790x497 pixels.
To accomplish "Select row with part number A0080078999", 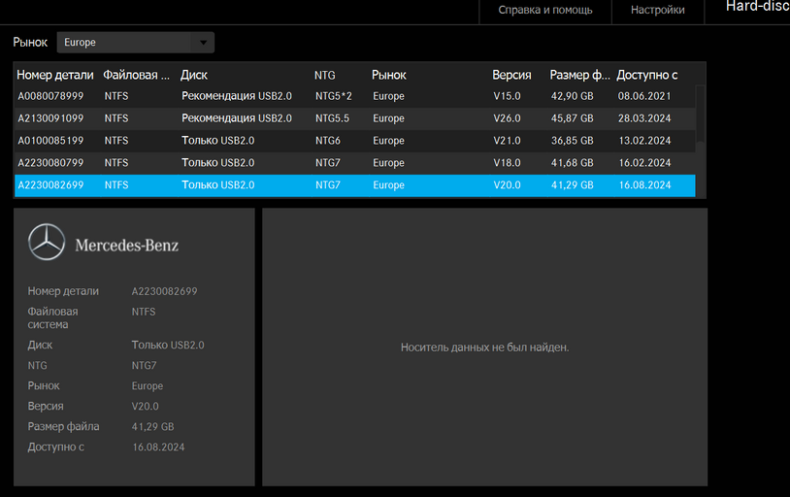I will (x=354, y=96).
